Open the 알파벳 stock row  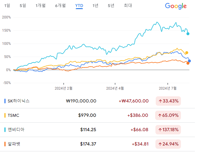tap(97, 144)
